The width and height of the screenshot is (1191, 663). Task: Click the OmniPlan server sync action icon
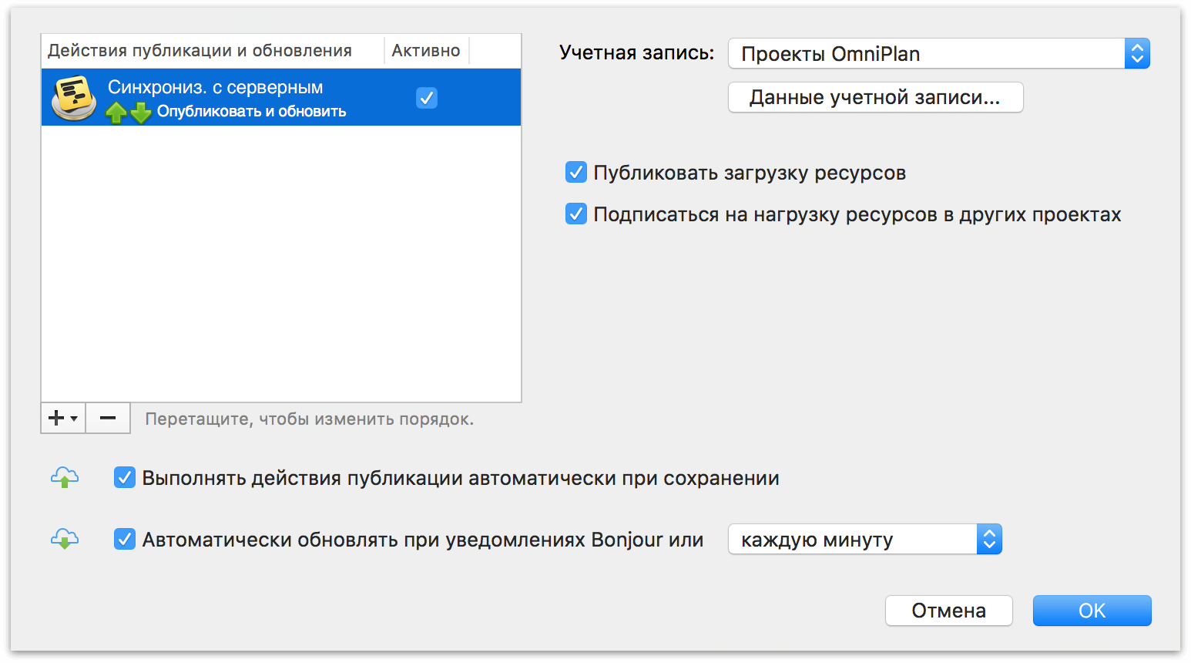pos(74,97)
